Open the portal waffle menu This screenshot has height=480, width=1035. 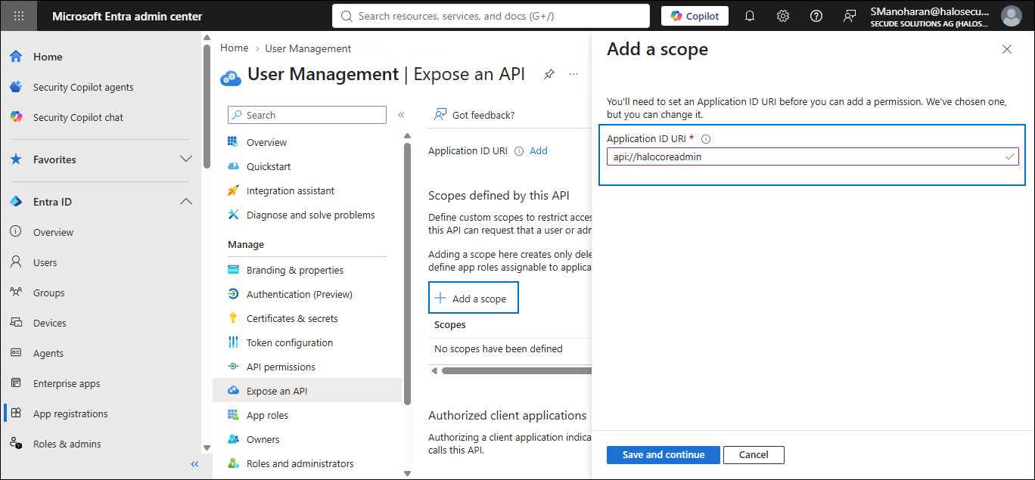[x=19, y=16]
